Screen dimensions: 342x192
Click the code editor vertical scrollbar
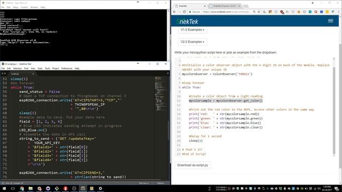[334, 111]
